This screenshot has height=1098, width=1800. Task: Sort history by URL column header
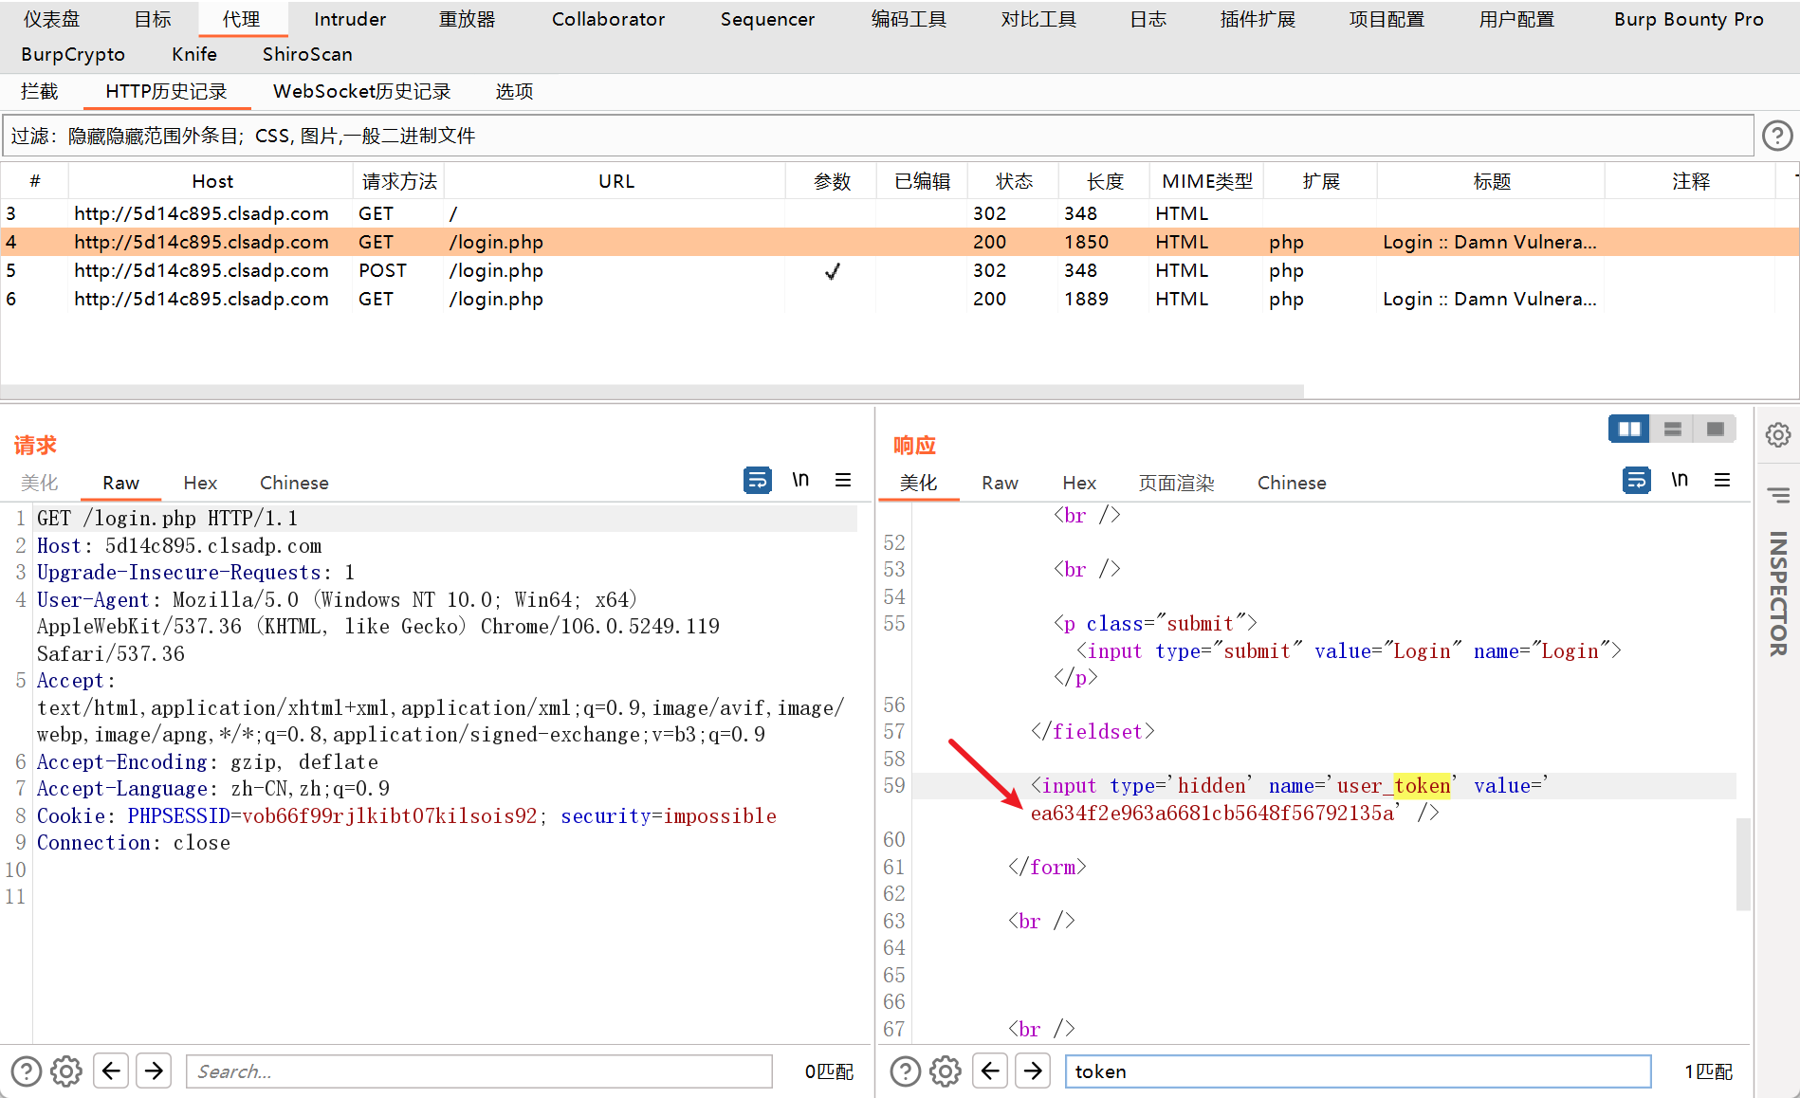click(x=616, y=181)
